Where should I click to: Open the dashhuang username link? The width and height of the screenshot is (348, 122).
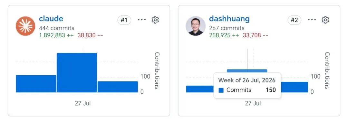[x=229, y=19]
